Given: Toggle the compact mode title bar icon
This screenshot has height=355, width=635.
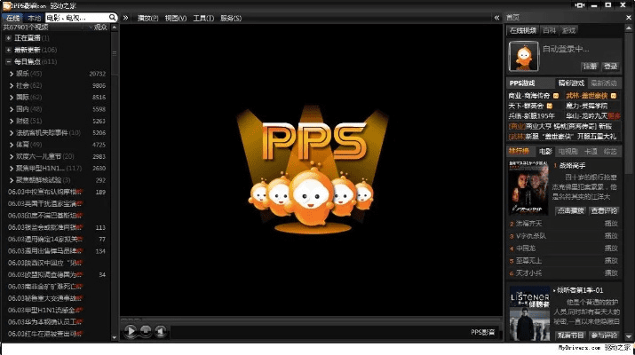Looking at the screenshot, I should [580, 5].
